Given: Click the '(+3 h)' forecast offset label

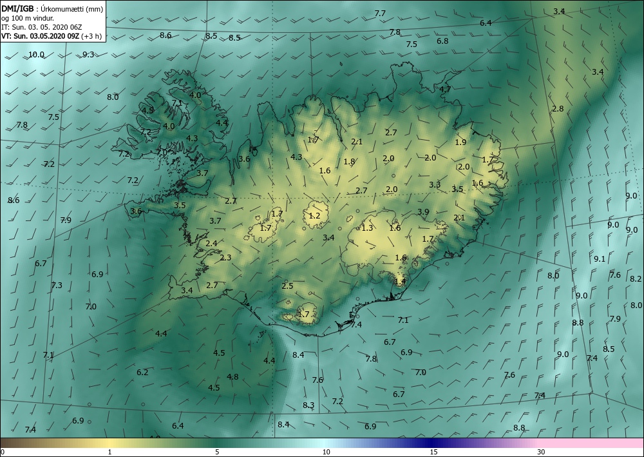Looking at the screenshot, I should coord(91,36).
